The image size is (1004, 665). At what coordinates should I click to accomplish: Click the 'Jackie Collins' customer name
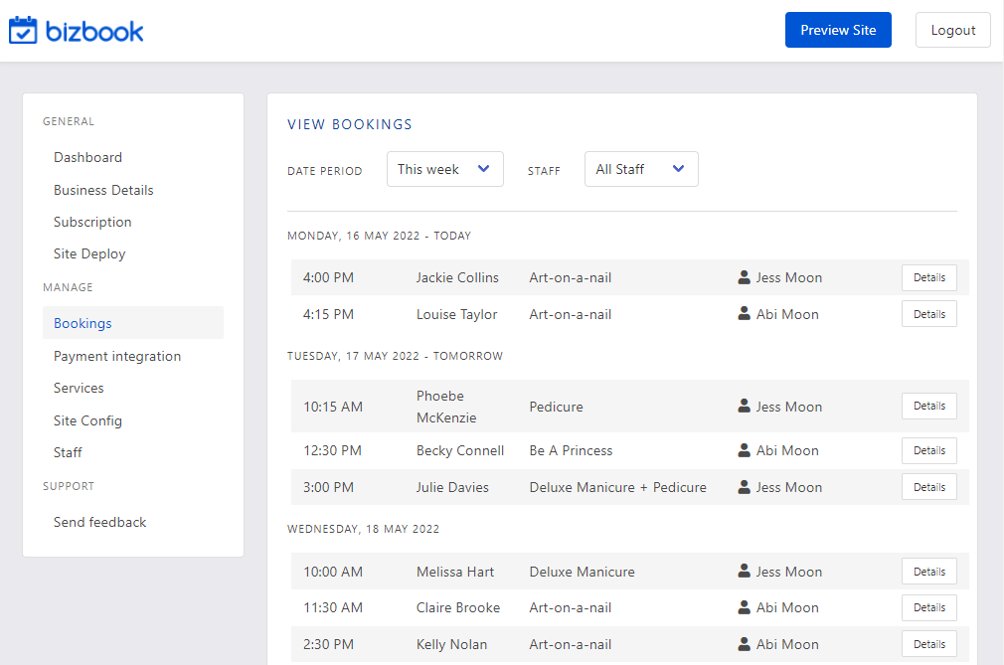[x=457, y=277]
